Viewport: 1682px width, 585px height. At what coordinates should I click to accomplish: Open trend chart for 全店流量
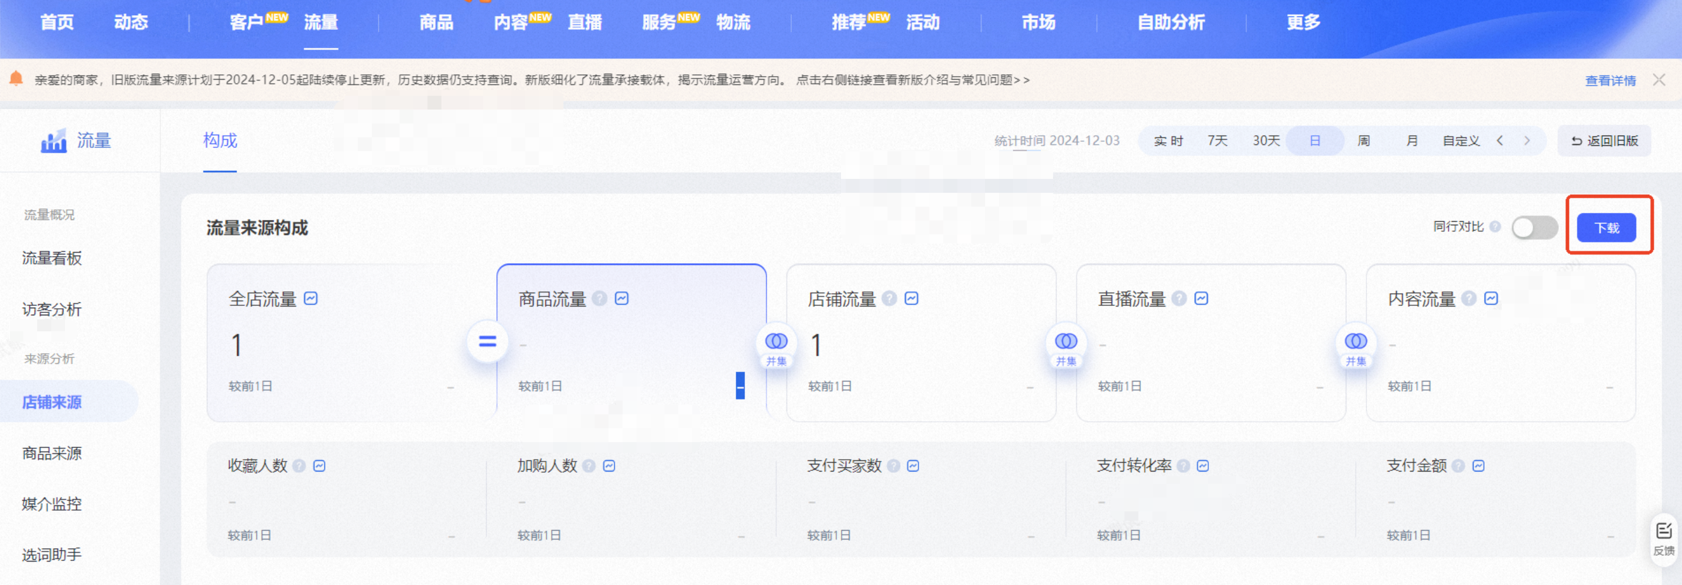coord(311,299)
